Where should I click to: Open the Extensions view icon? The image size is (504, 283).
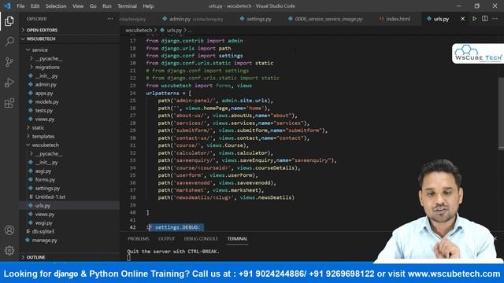pyautogui.click(x=9, y=103)
